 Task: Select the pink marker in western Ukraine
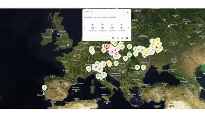[142, 51]
